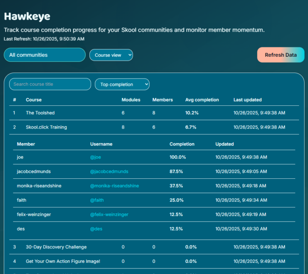Open the Course view dropdown
Screen dimensions: 308x274
[x=111, y=55]
